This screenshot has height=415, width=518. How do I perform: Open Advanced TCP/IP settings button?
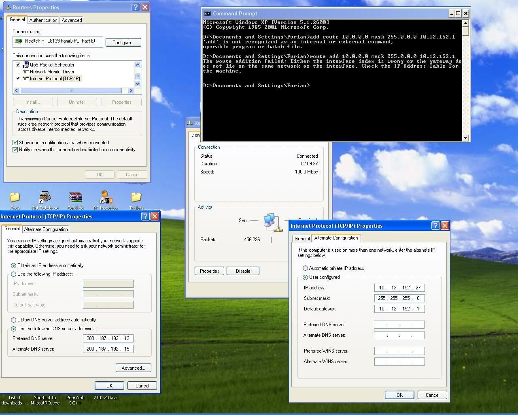(x=133, y=368)
